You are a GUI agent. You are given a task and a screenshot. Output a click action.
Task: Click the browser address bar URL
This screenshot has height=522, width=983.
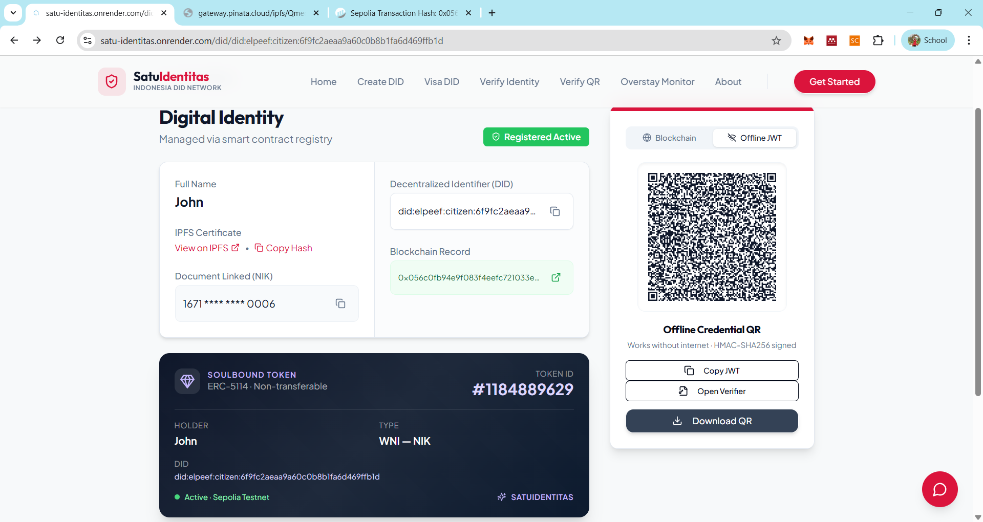point(272,40)
